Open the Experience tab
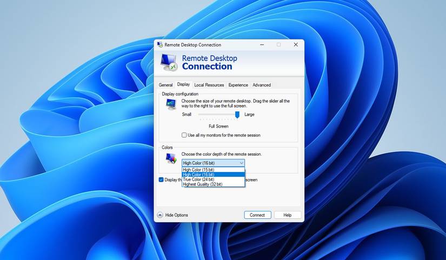Viewport: 446px width, 260px height. pos(238,85)
